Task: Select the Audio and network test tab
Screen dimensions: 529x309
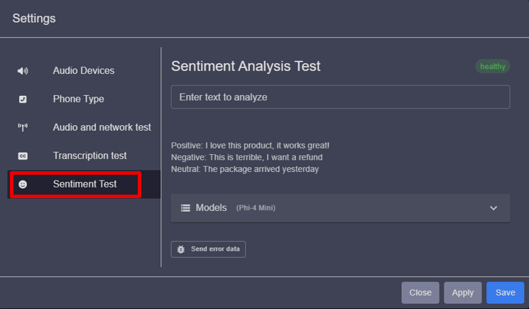Action: [102, 128]
